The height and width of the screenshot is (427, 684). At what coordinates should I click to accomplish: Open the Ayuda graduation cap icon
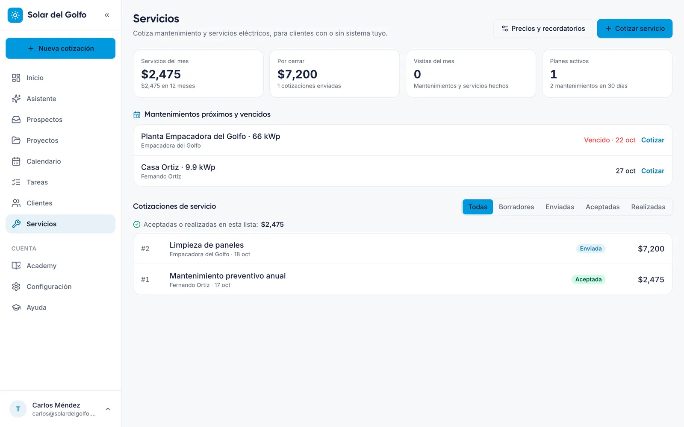[x=16, y=307]
